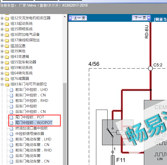Click the 刷新当 refresh link

click(x=160, y=19)
